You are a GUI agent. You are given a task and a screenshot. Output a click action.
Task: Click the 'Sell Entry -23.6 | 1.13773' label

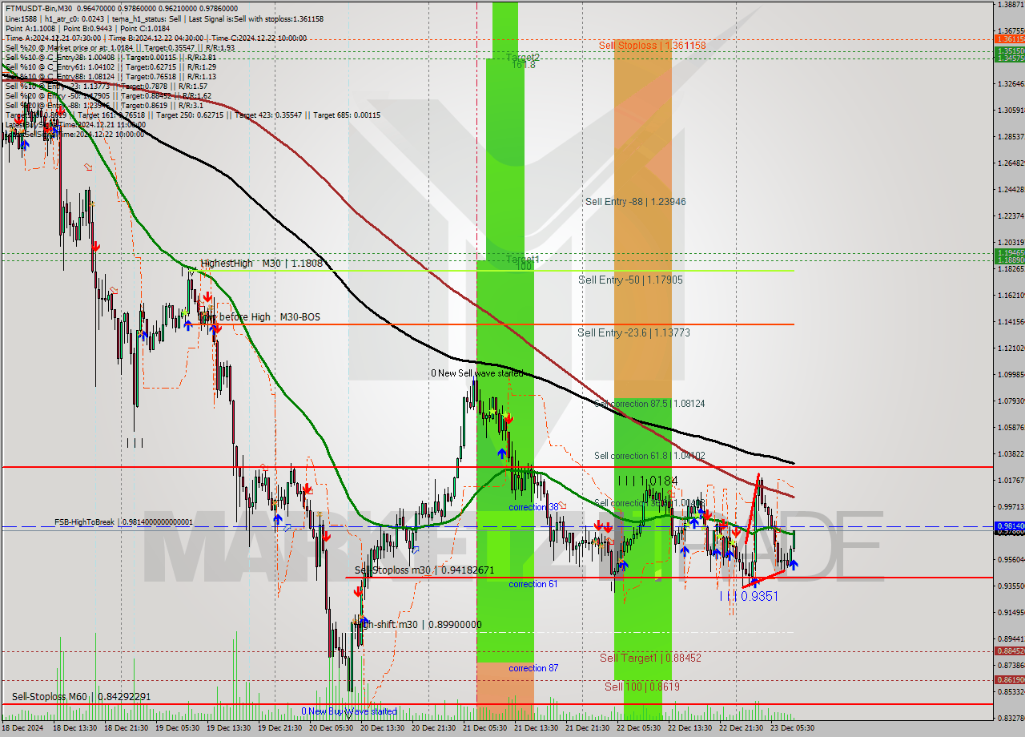[633, 332]
